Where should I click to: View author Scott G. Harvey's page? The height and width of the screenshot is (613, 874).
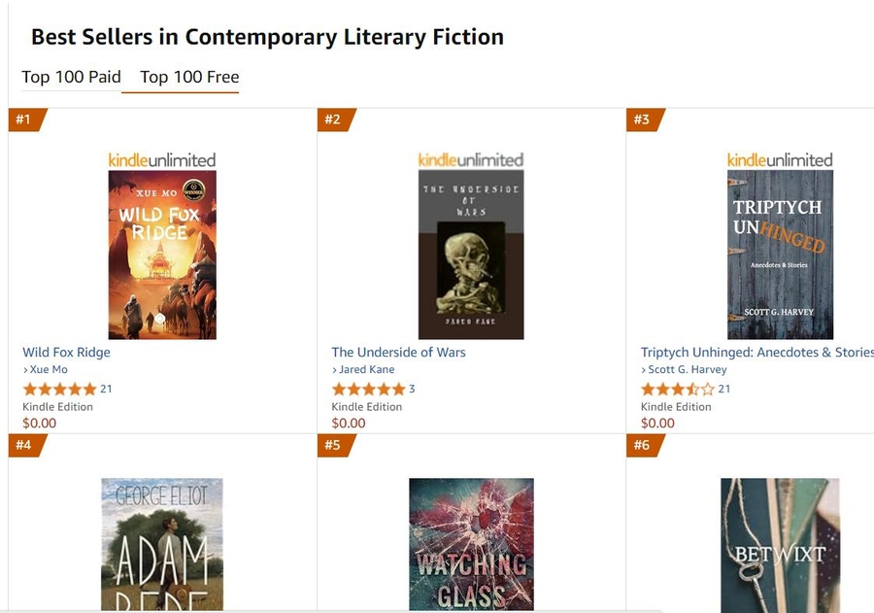(x=688, y=370)
